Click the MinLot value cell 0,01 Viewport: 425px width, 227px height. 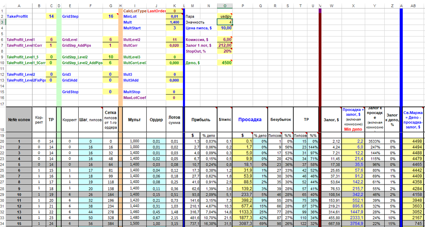coord(174,16)
